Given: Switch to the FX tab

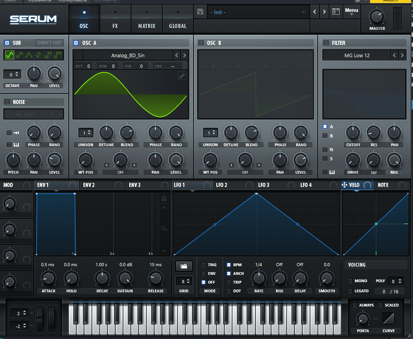Looking at the screenshot, I should click(115, 19).
